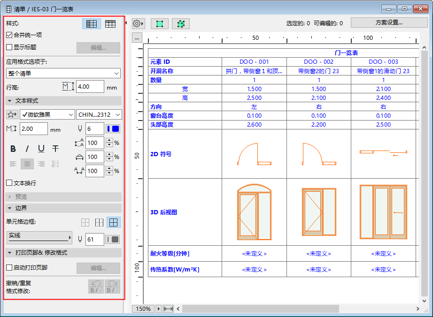Click vertical scrollbar down arrow
This screenshot has height=317, width=433.
[425, 301]
